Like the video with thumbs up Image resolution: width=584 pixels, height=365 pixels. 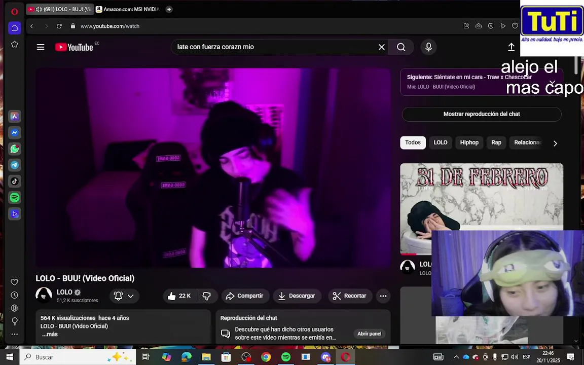tap(179, 296)
